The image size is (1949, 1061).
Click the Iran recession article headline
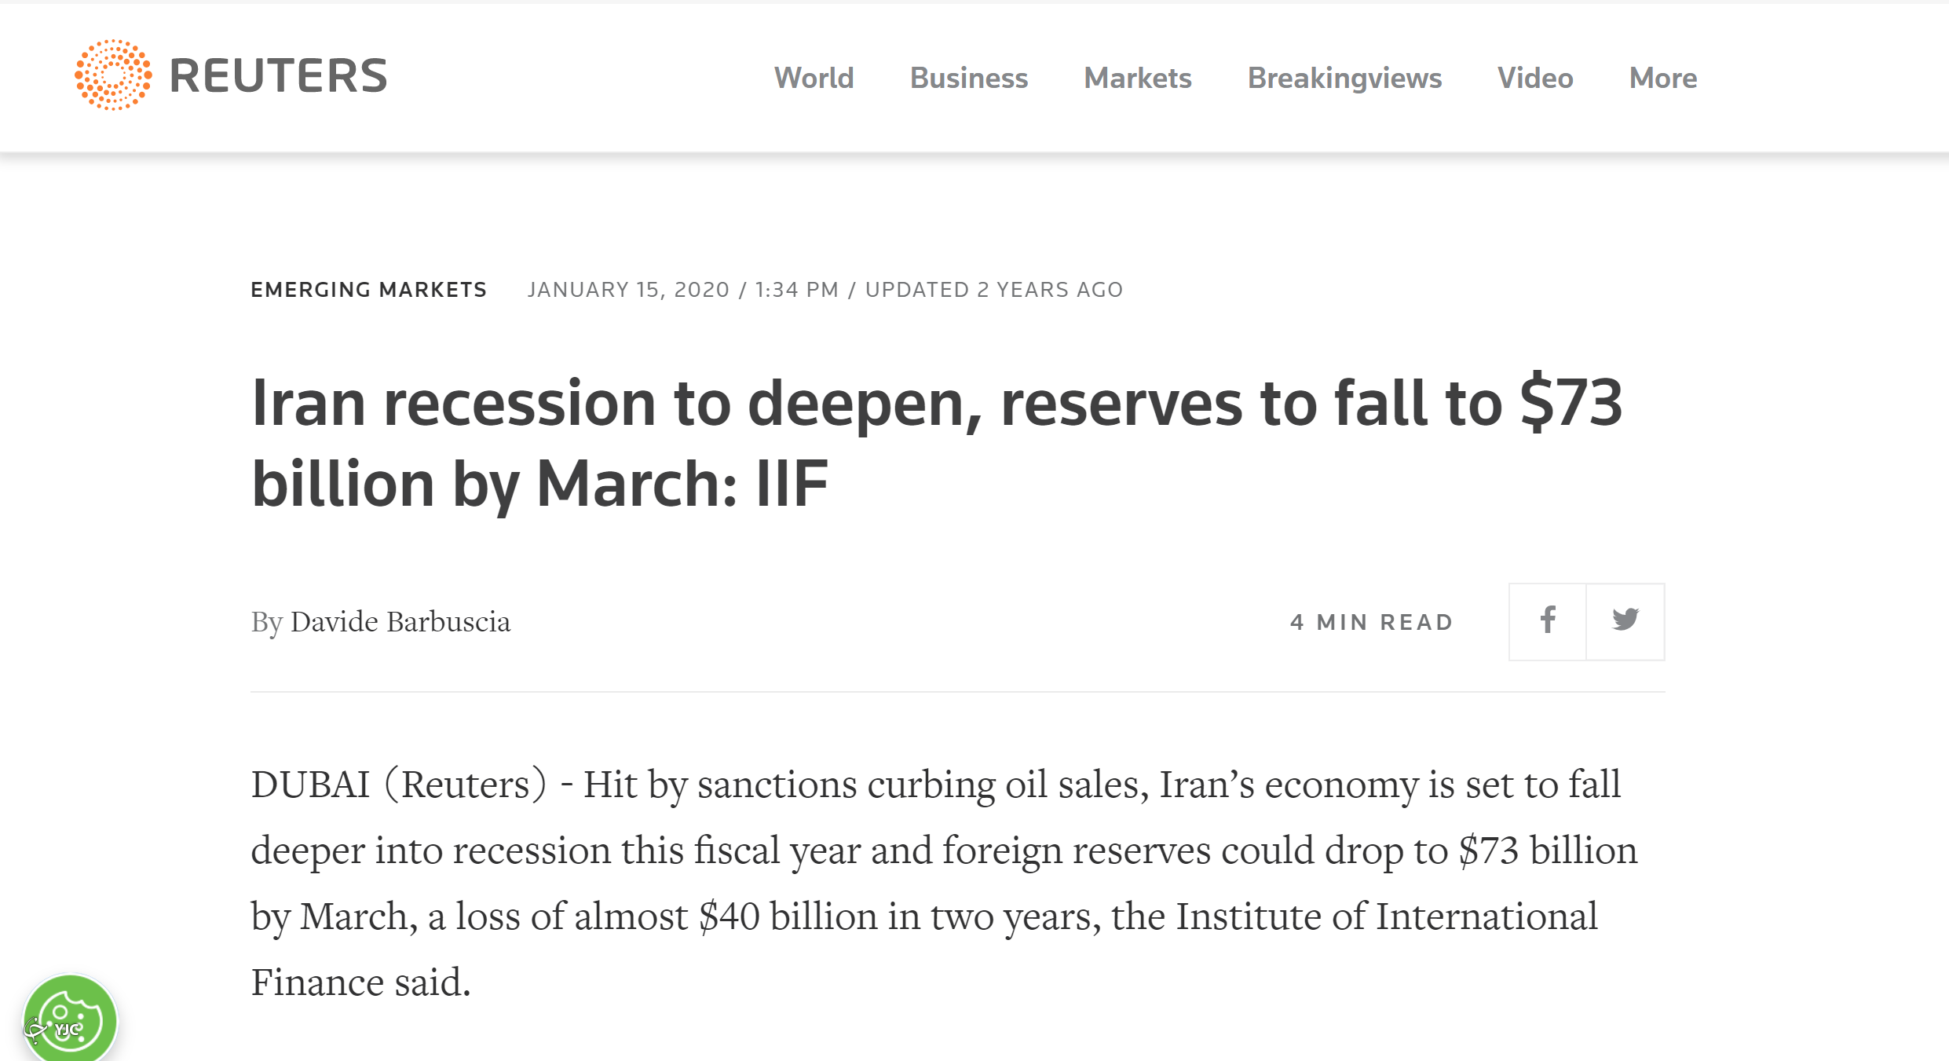point(936,443)
